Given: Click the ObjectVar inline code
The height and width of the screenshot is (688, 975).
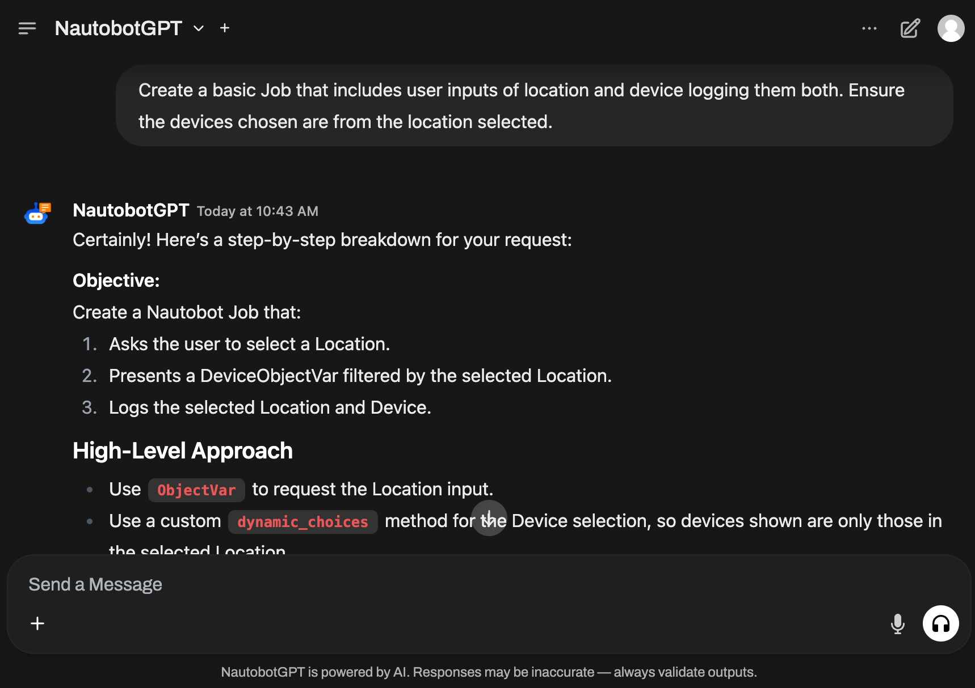Looking at the screenshot, I should pyautogui.click(x=196, y=490).
